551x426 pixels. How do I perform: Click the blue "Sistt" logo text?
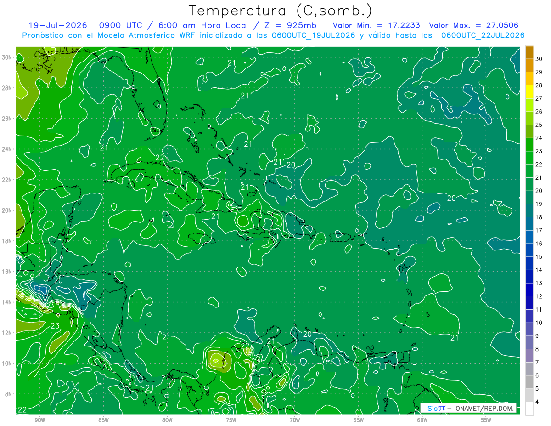point(436,409)
